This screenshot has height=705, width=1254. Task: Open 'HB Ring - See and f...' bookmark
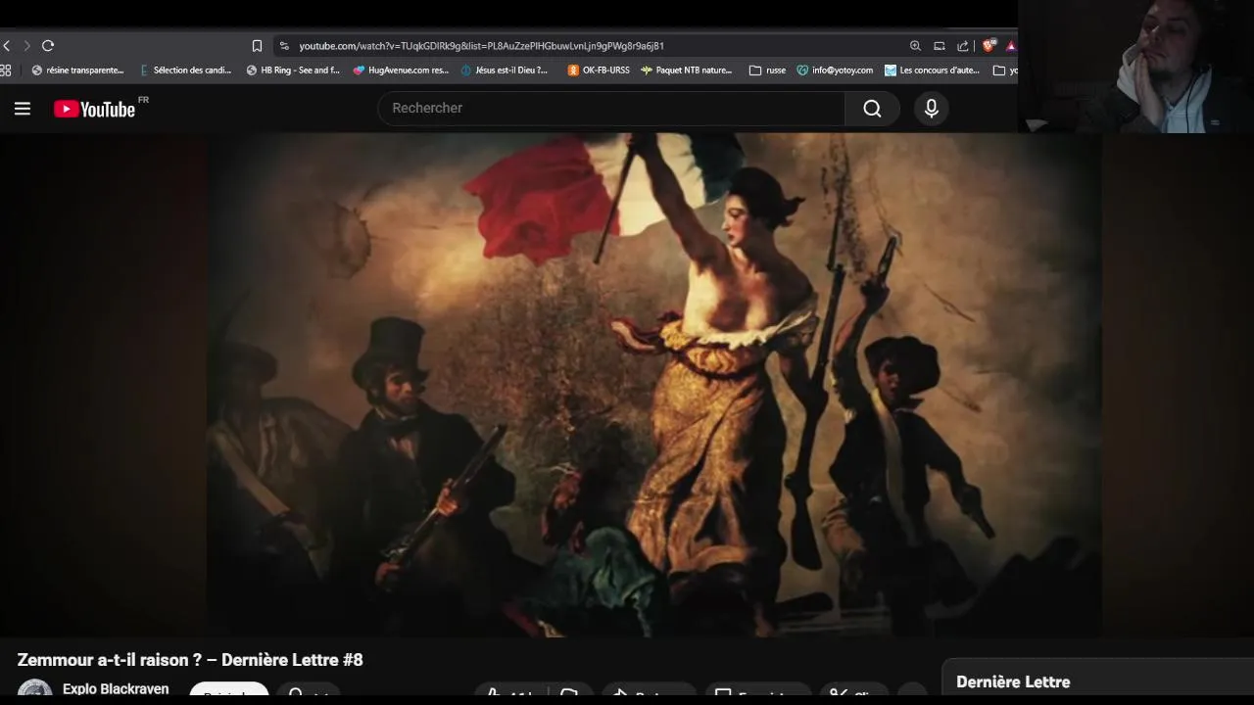[x=293, y=70]
